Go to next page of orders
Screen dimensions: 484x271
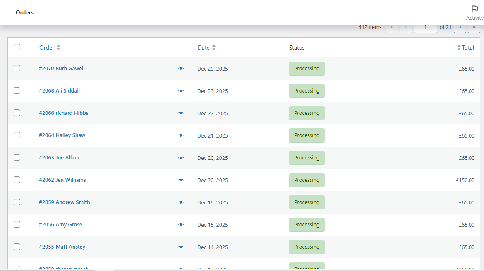[460, 27]
